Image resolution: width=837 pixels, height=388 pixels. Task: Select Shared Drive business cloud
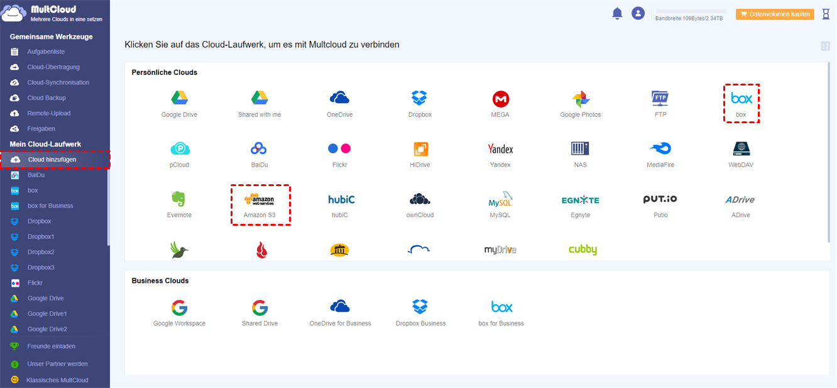pos(260,313)
